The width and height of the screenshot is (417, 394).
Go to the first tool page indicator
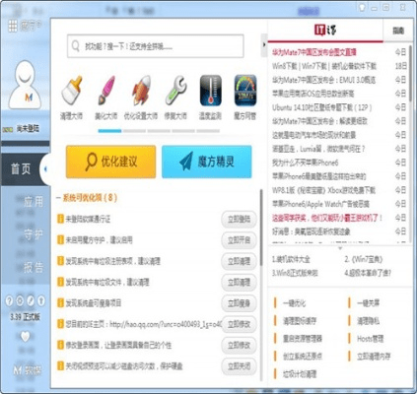(109, 131)
